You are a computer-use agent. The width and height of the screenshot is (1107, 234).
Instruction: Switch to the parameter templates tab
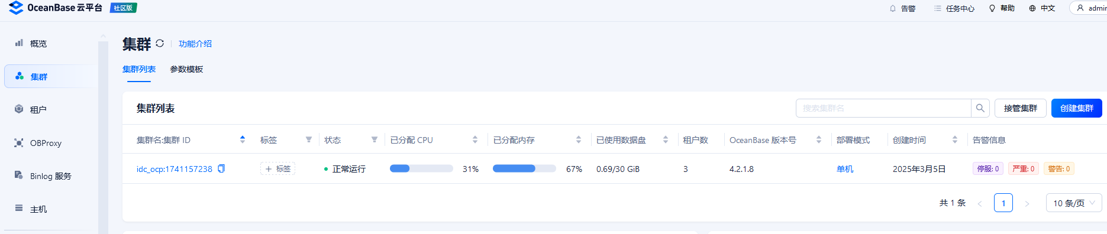point(186,69)
